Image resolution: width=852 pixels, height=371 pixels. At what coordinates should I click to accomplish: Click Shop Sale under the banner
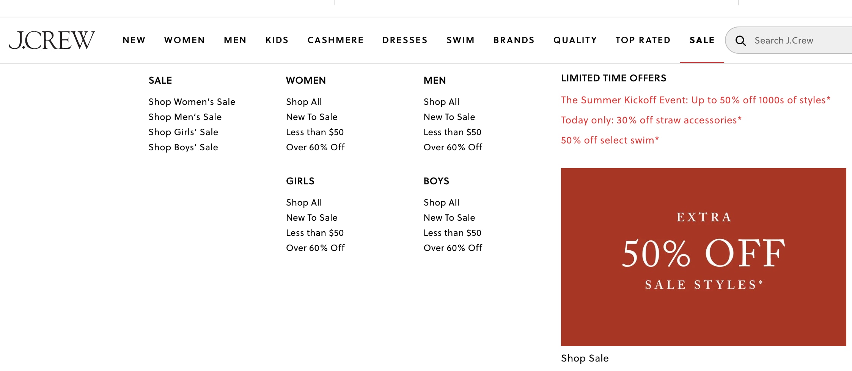pos(585,358)
